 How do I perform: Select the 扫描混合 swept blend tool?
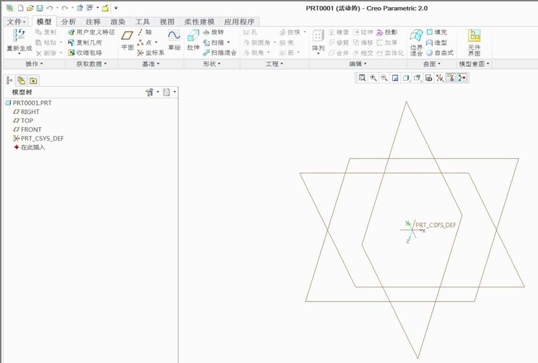click(220, 53)
